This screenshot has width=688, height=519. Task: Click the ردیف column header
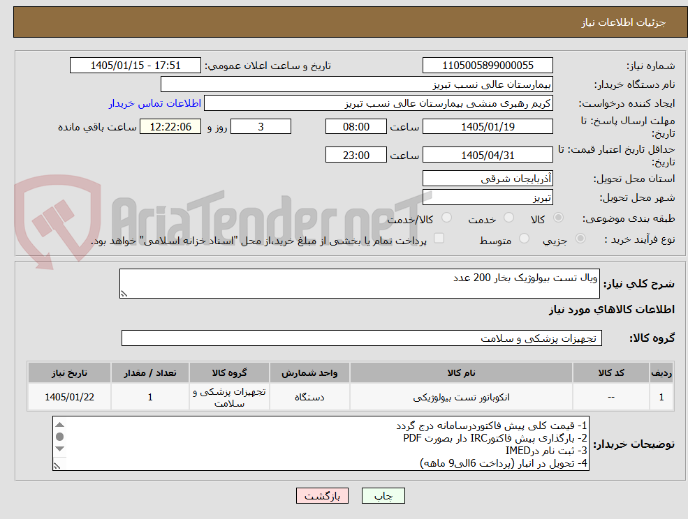tap(661, 373)
